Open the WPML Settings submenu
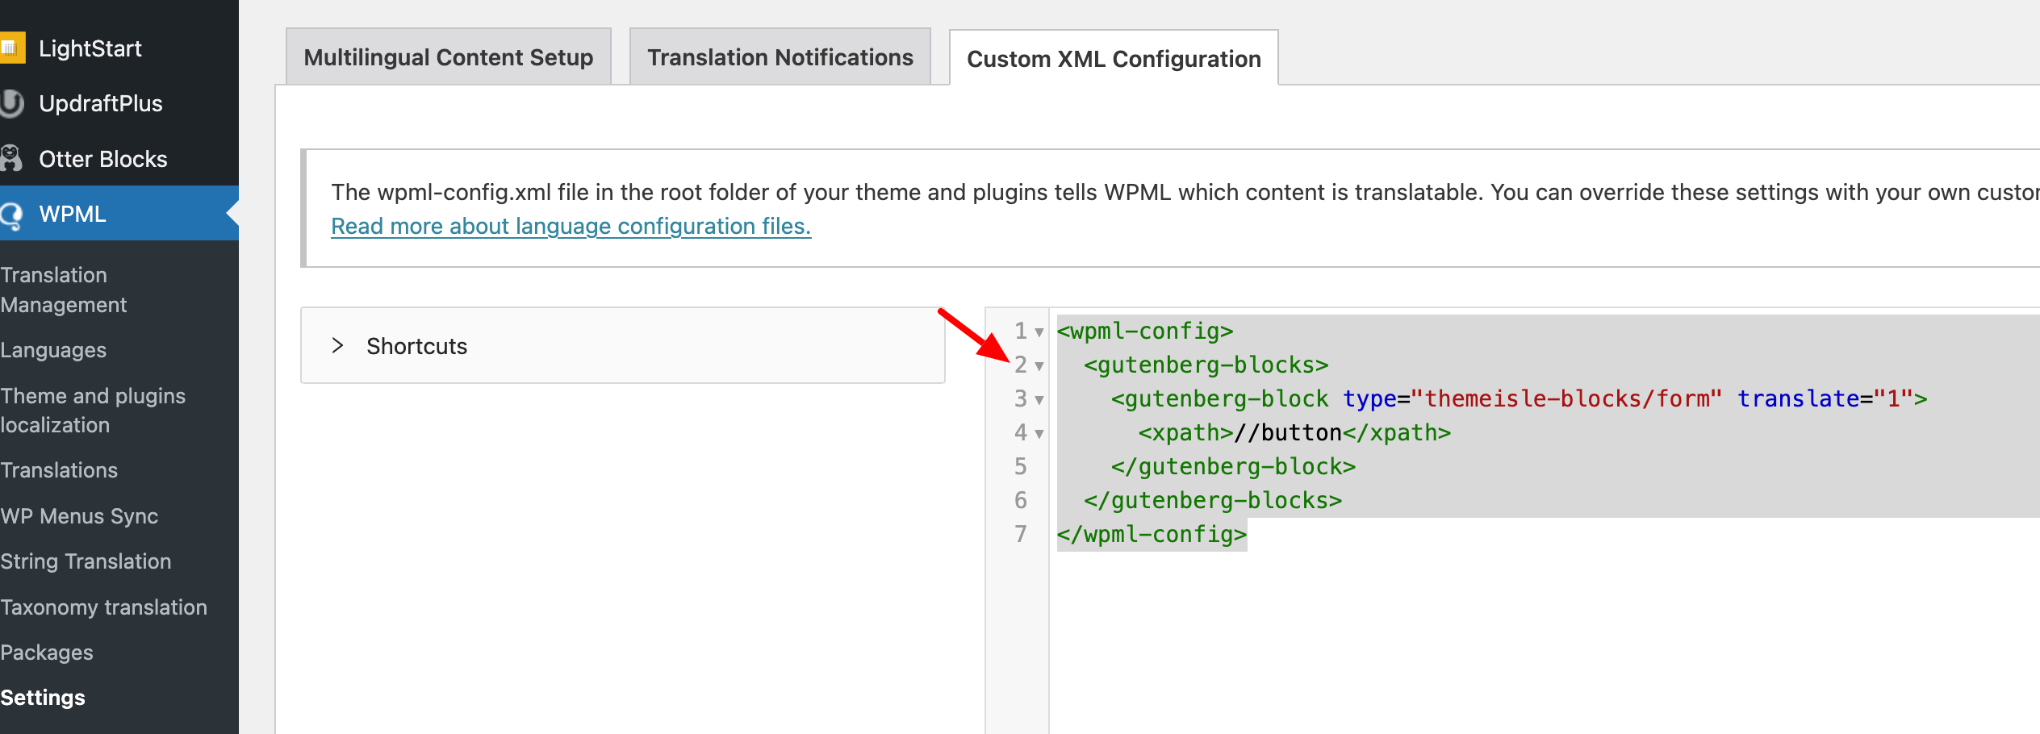2040x734 pixels. (43, 698)
